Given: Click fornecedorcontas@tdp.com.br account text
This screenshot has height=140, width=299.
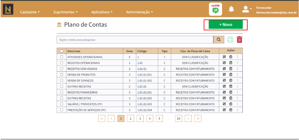Looking at the screenshot, I should tap(276, 13).
